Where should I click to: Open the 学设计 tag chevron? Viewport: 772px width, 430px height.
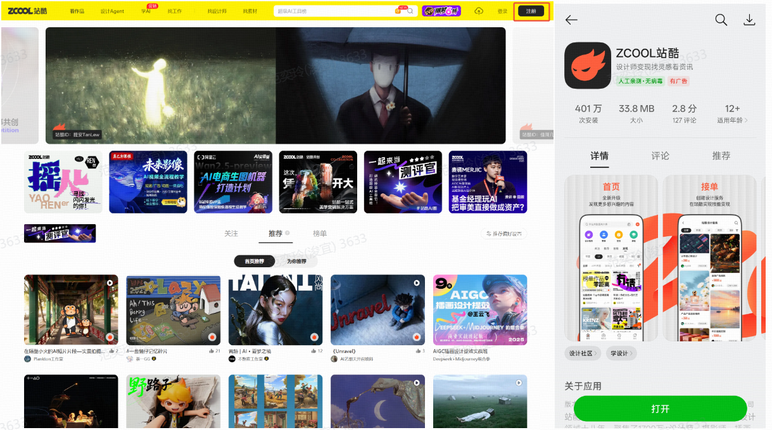click(x=631, y=353)
